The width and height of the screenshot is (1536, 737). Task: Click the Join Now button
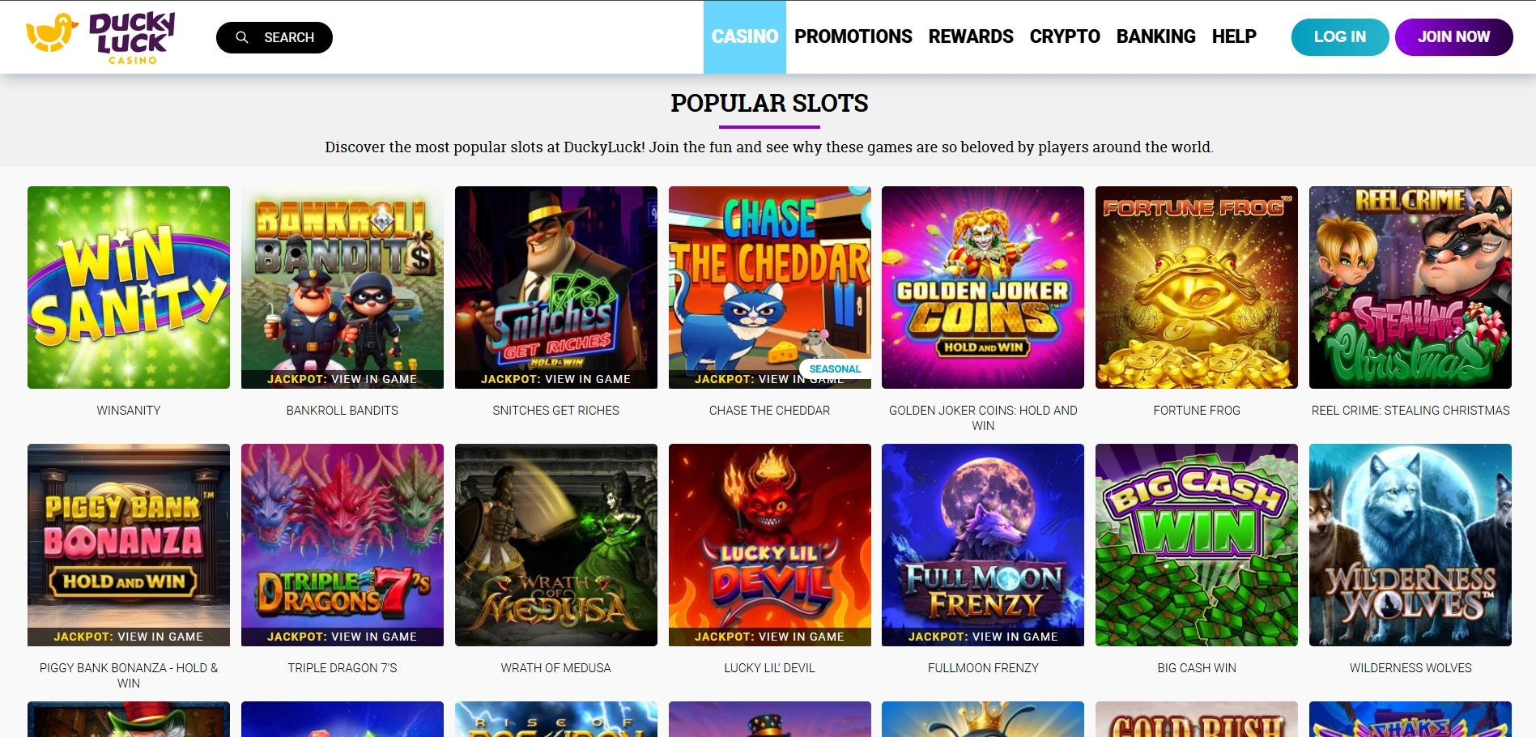pos(1453,37)
